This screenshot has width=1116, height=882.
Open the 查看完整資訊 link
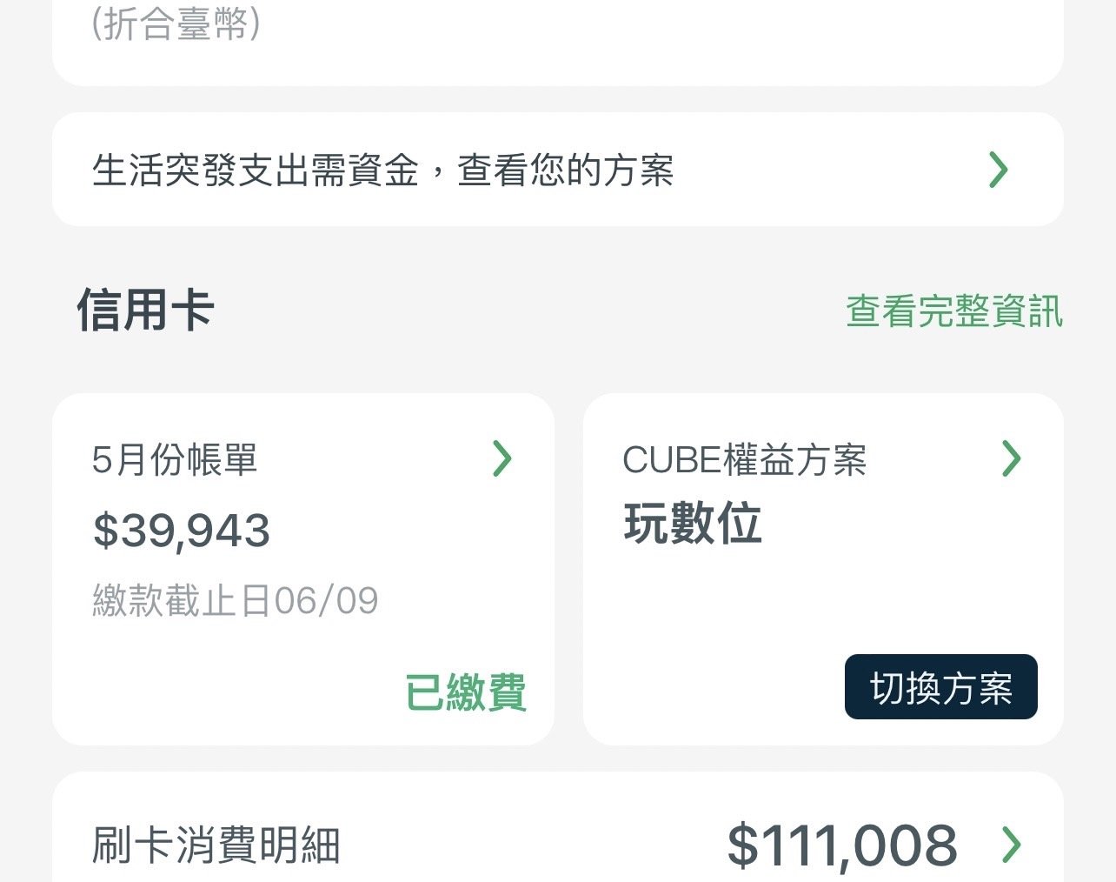pos(953,311)
